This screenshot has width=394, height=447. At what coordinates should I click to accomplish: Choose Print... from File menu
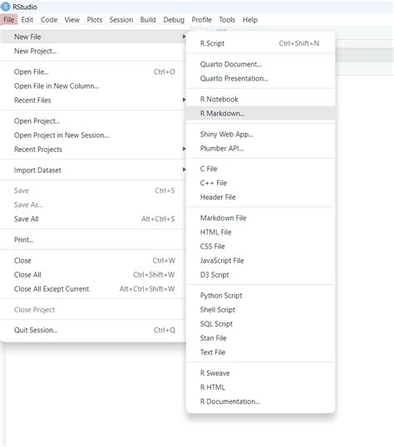point(94,240)
